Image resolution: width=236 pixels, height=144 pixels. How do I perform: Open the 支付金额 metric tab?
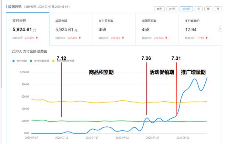point(28,29)
